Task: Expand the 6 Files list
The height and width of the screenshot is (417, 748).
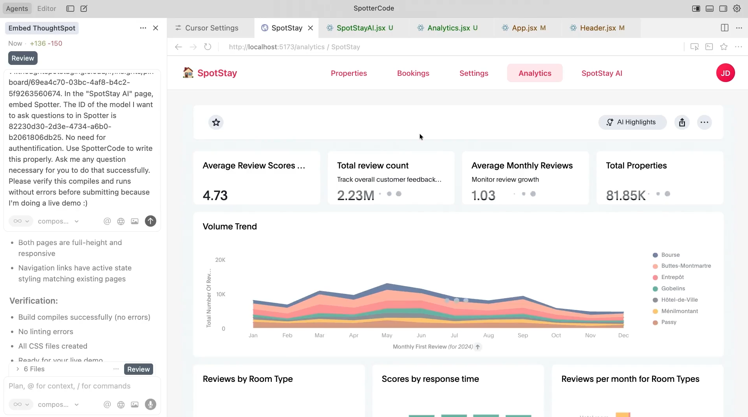Action: tap(18, 369)
